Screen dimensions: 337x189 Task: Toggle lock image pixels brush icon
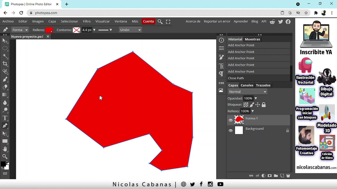252,105
